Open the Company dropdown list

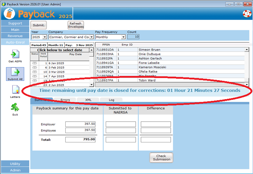(x=91, y=37)
